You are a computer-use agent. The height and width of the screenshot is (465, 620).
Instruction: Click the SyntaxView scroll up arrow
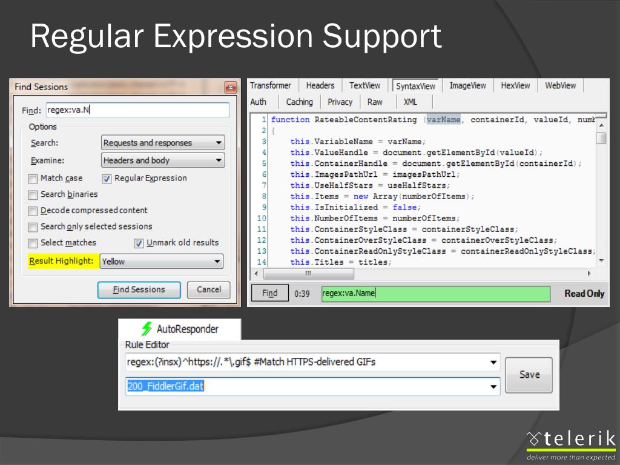(601, 125)
